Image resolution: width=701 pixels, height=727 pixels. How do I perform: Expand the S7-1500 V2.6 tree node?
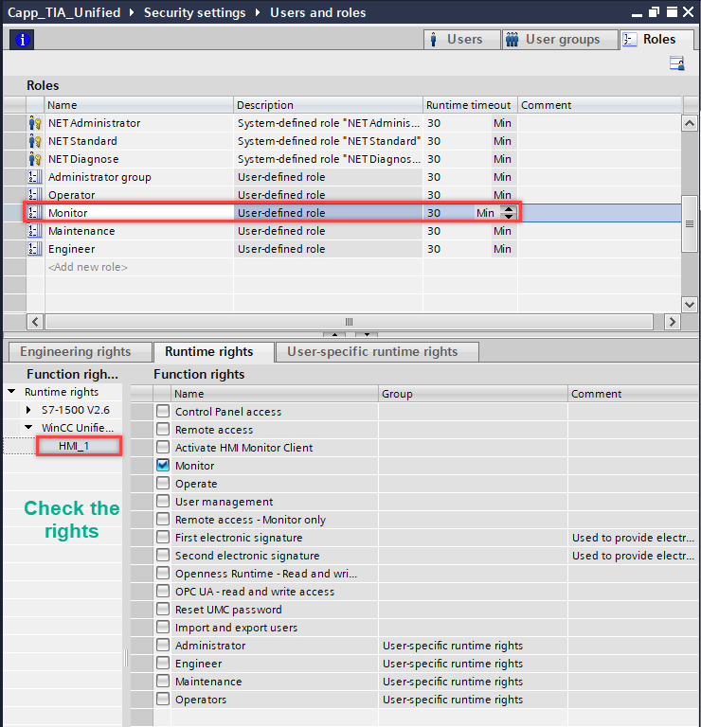point(29,410)
